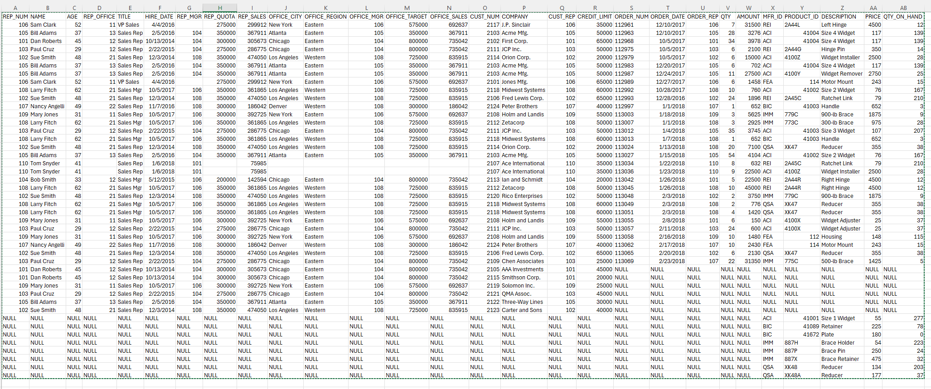931x389 pixels.
Task: Select the Plate description cell
Action: 842,334
